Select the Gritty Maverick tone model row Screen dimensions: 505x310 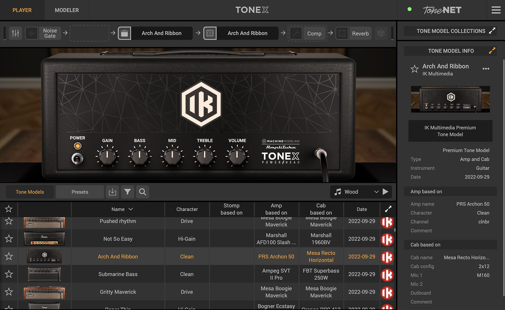[x=118, y=292]
